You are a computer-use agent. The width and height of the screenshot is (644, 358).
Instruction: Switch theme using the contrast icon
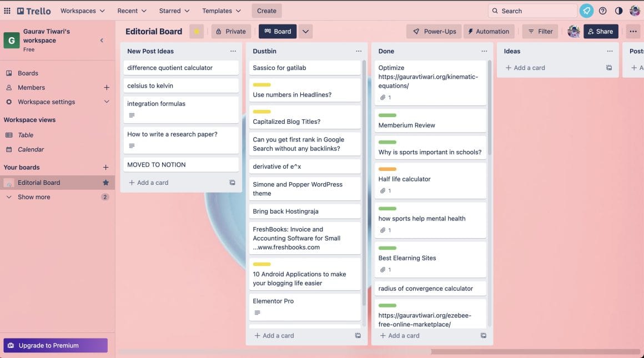619,10
